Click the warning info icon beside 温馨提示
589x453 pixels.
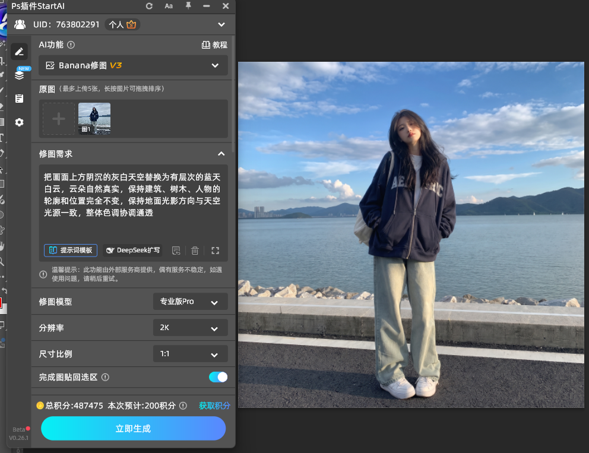click(x=43, y=274)
